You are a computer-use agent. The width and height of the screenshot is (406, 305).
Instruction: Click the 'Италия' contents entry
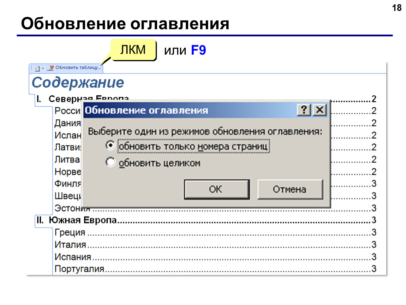coord(215,244)
